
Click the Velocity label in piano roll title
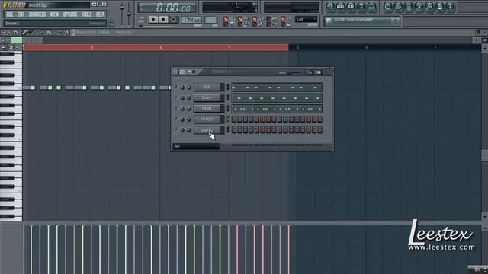point(124,32)
